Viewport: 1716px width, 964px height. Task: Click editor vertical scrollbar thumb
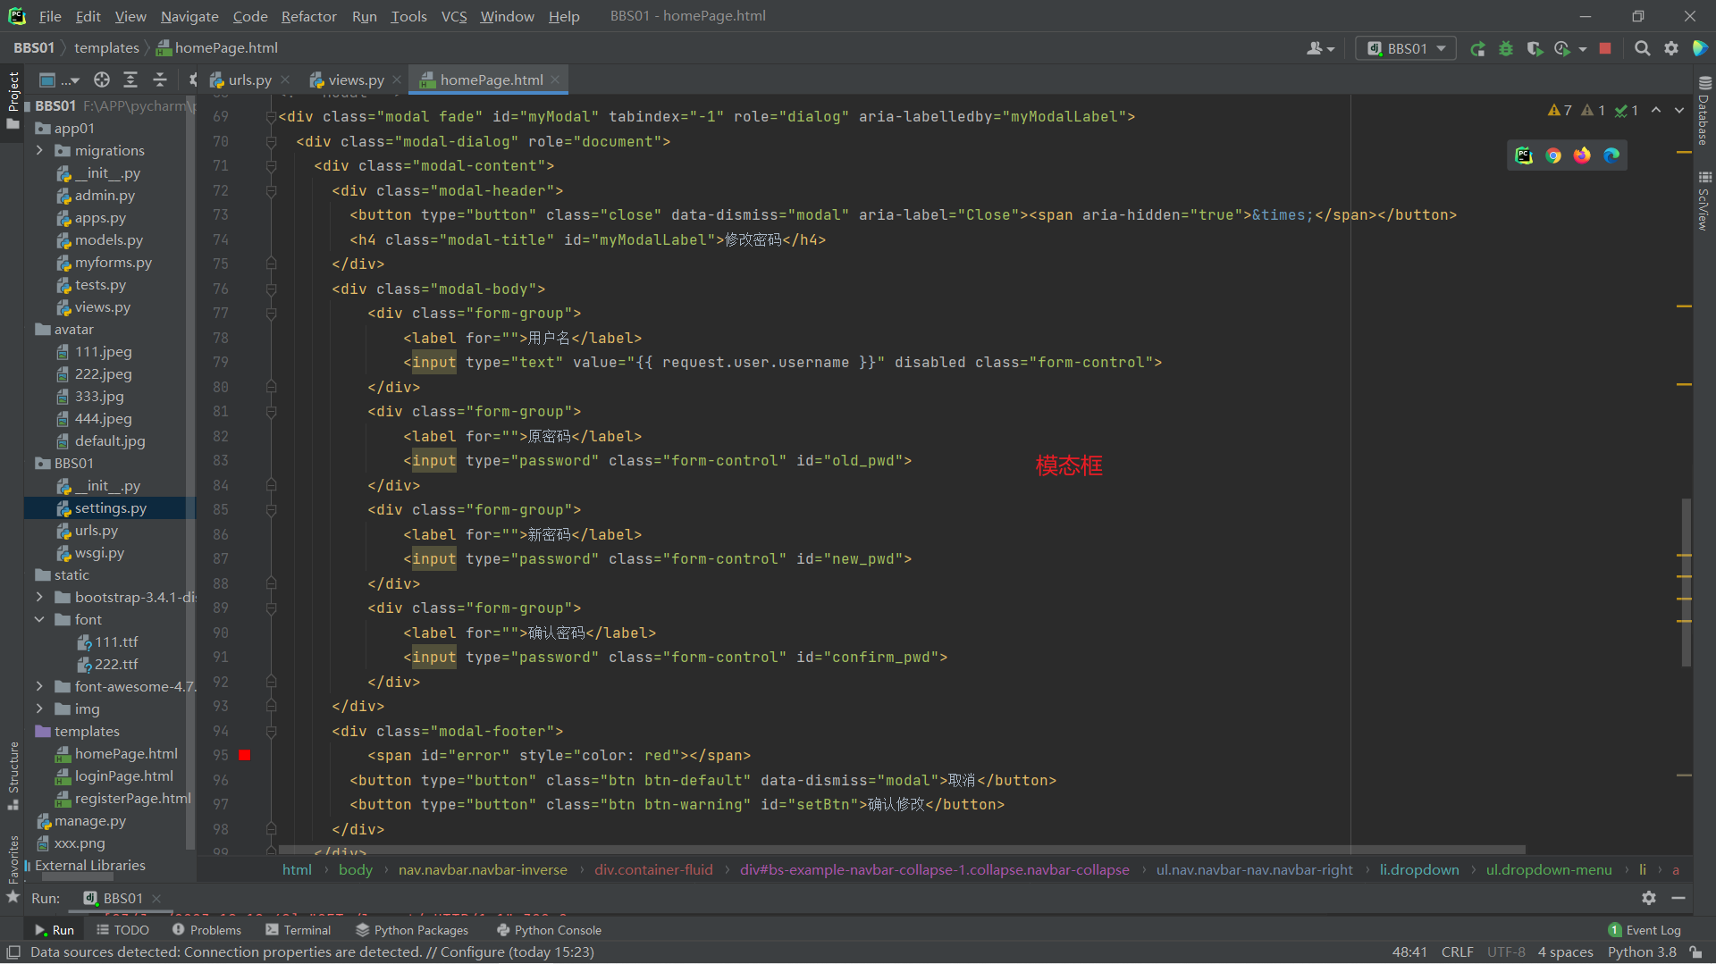pyautogui.click(x=1687, y=583)
